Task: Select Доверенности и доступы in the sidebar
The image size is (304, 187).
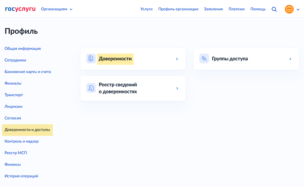Action: coord(27,130)
